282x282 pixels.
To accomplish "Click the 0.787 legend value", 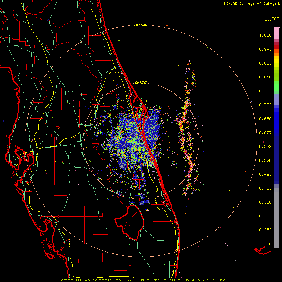I will click(265, 91).
